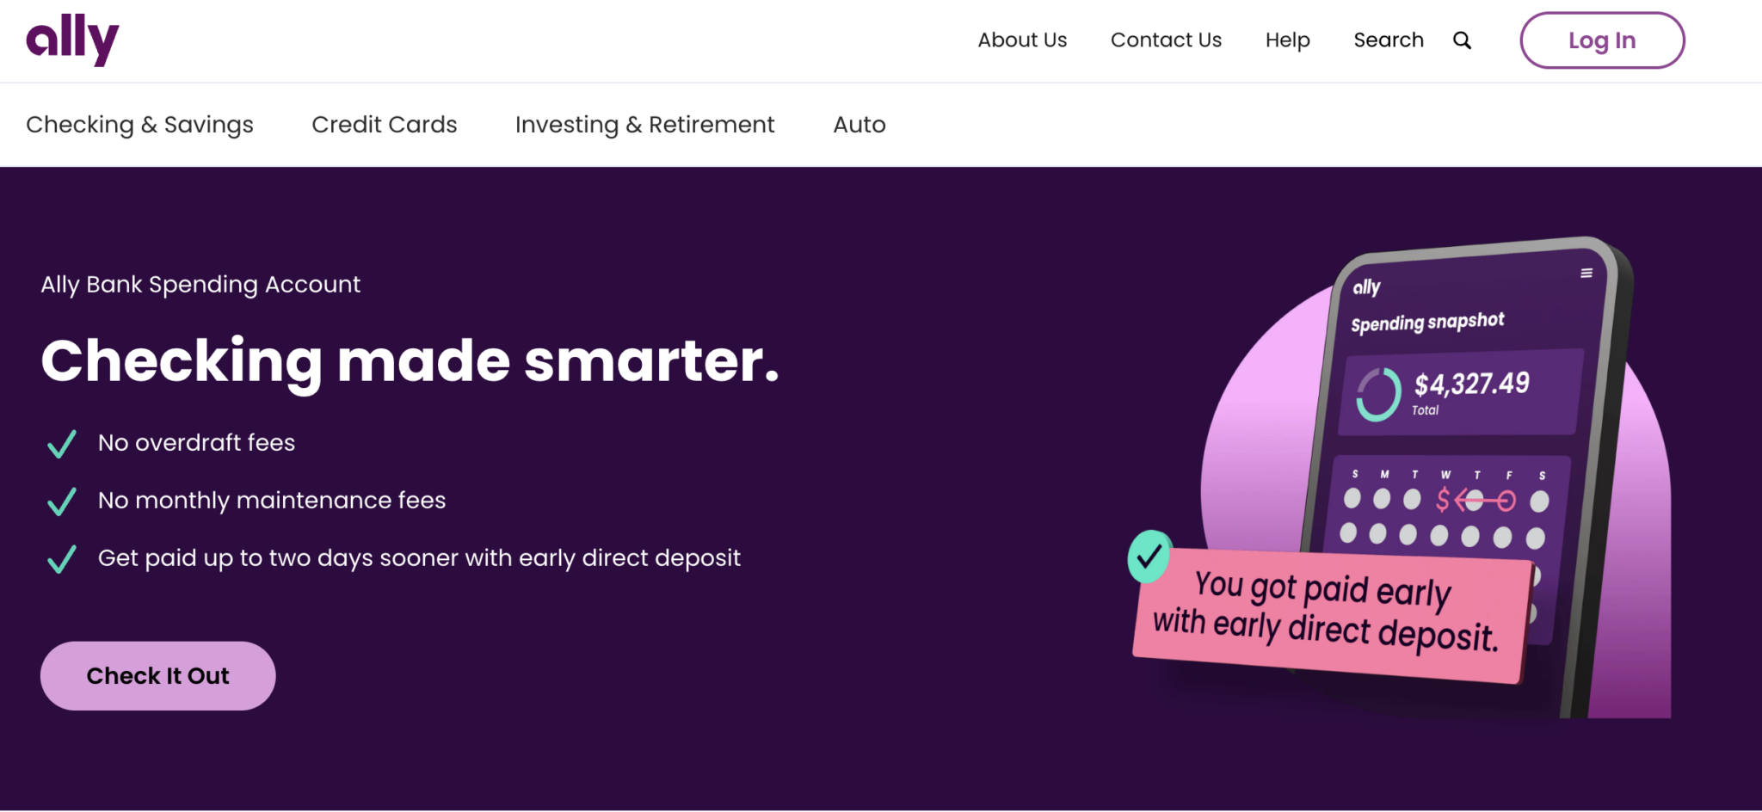The height and width of the screenshot is (812, 1762).
Task: Click the teal checkmark badge on pink banner
Action: click(x=1149, y=557)
